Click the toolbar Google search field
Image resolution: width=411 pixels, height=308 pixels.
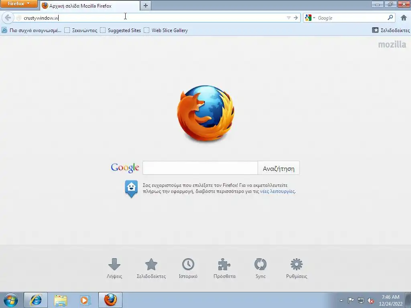pyautogui.click(x=351, y=18)
